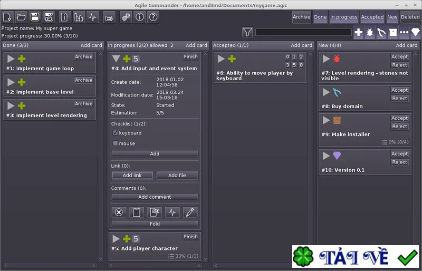
Task: Click the red bug icon on card #7
Action: (x=337, y=59)
